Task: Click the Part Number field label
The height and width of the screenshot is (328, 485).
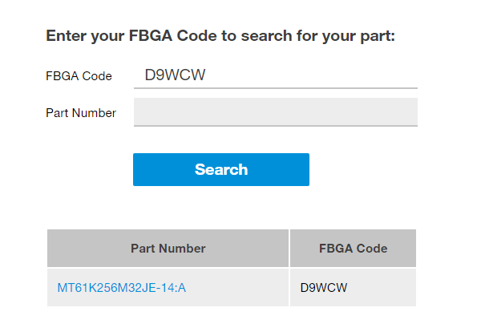Action: [x=81, y=113]
